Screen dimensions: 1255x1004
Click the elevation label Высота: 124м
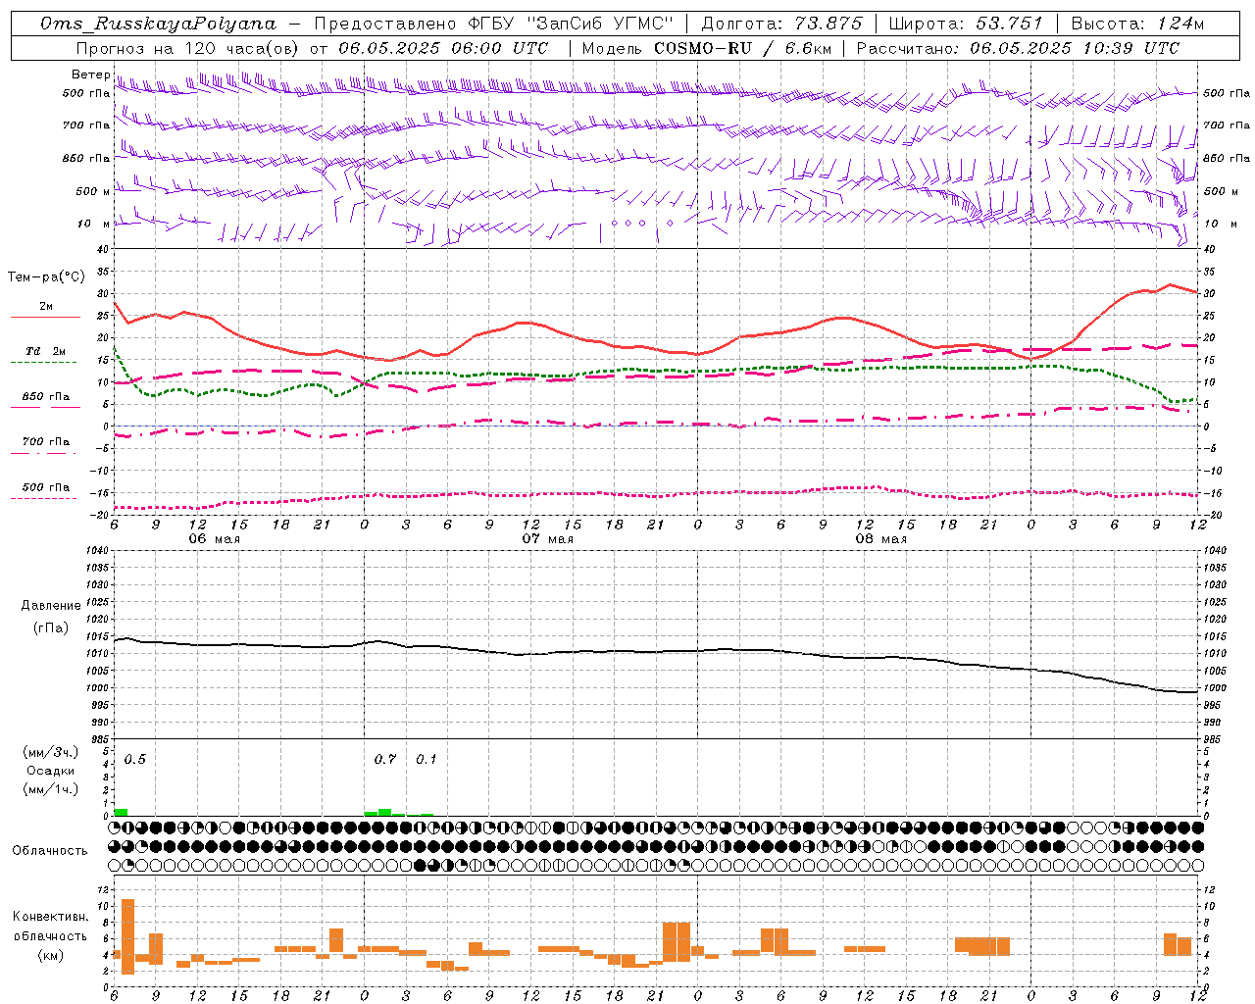1137,24
